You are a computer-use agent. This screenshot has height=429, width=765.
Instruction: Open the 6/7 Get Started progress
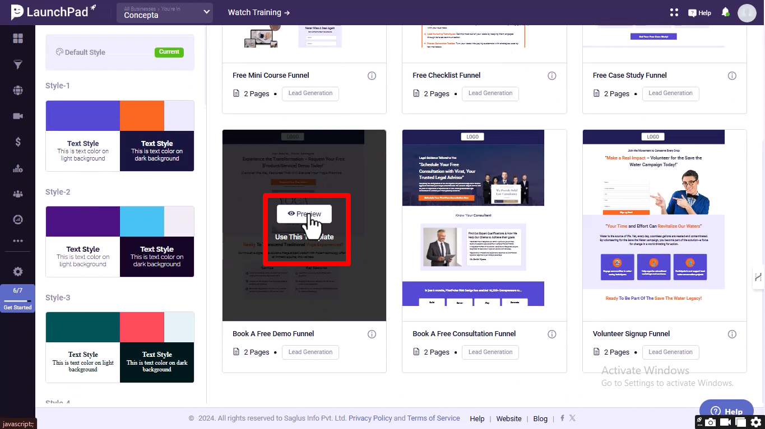18,299
